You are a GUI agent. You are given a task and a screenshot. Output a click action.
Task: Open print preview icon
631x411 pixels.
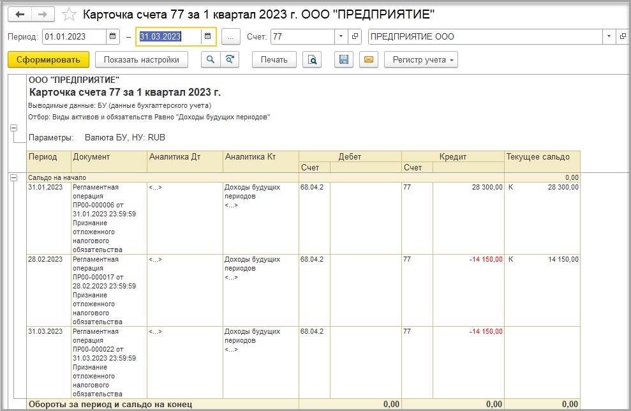point(312,59)
